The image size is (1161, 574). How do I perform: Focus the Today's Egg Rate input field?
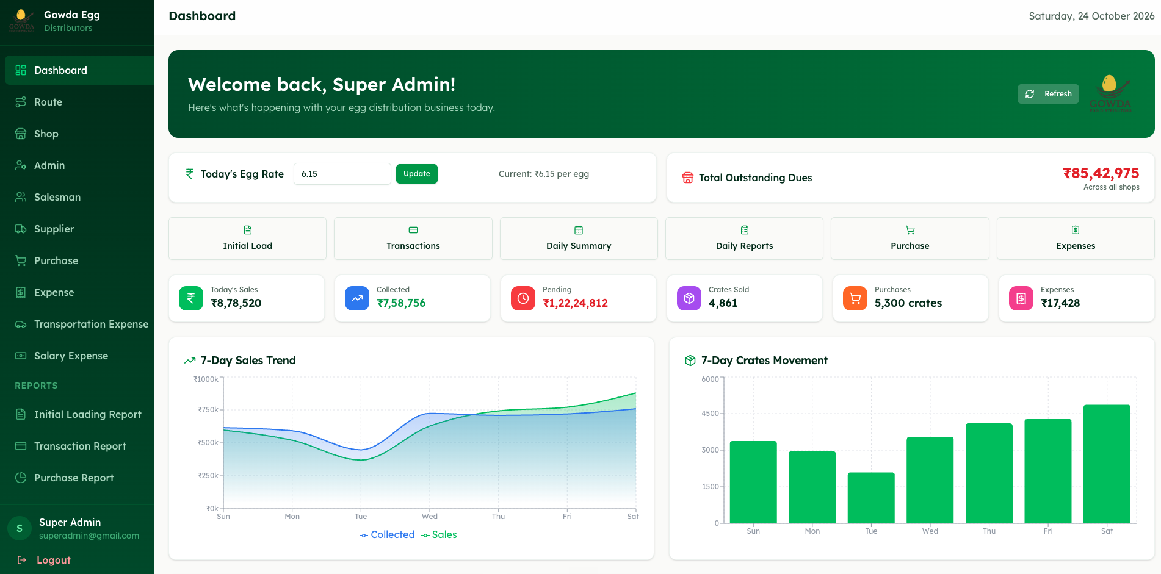(342, 174)
